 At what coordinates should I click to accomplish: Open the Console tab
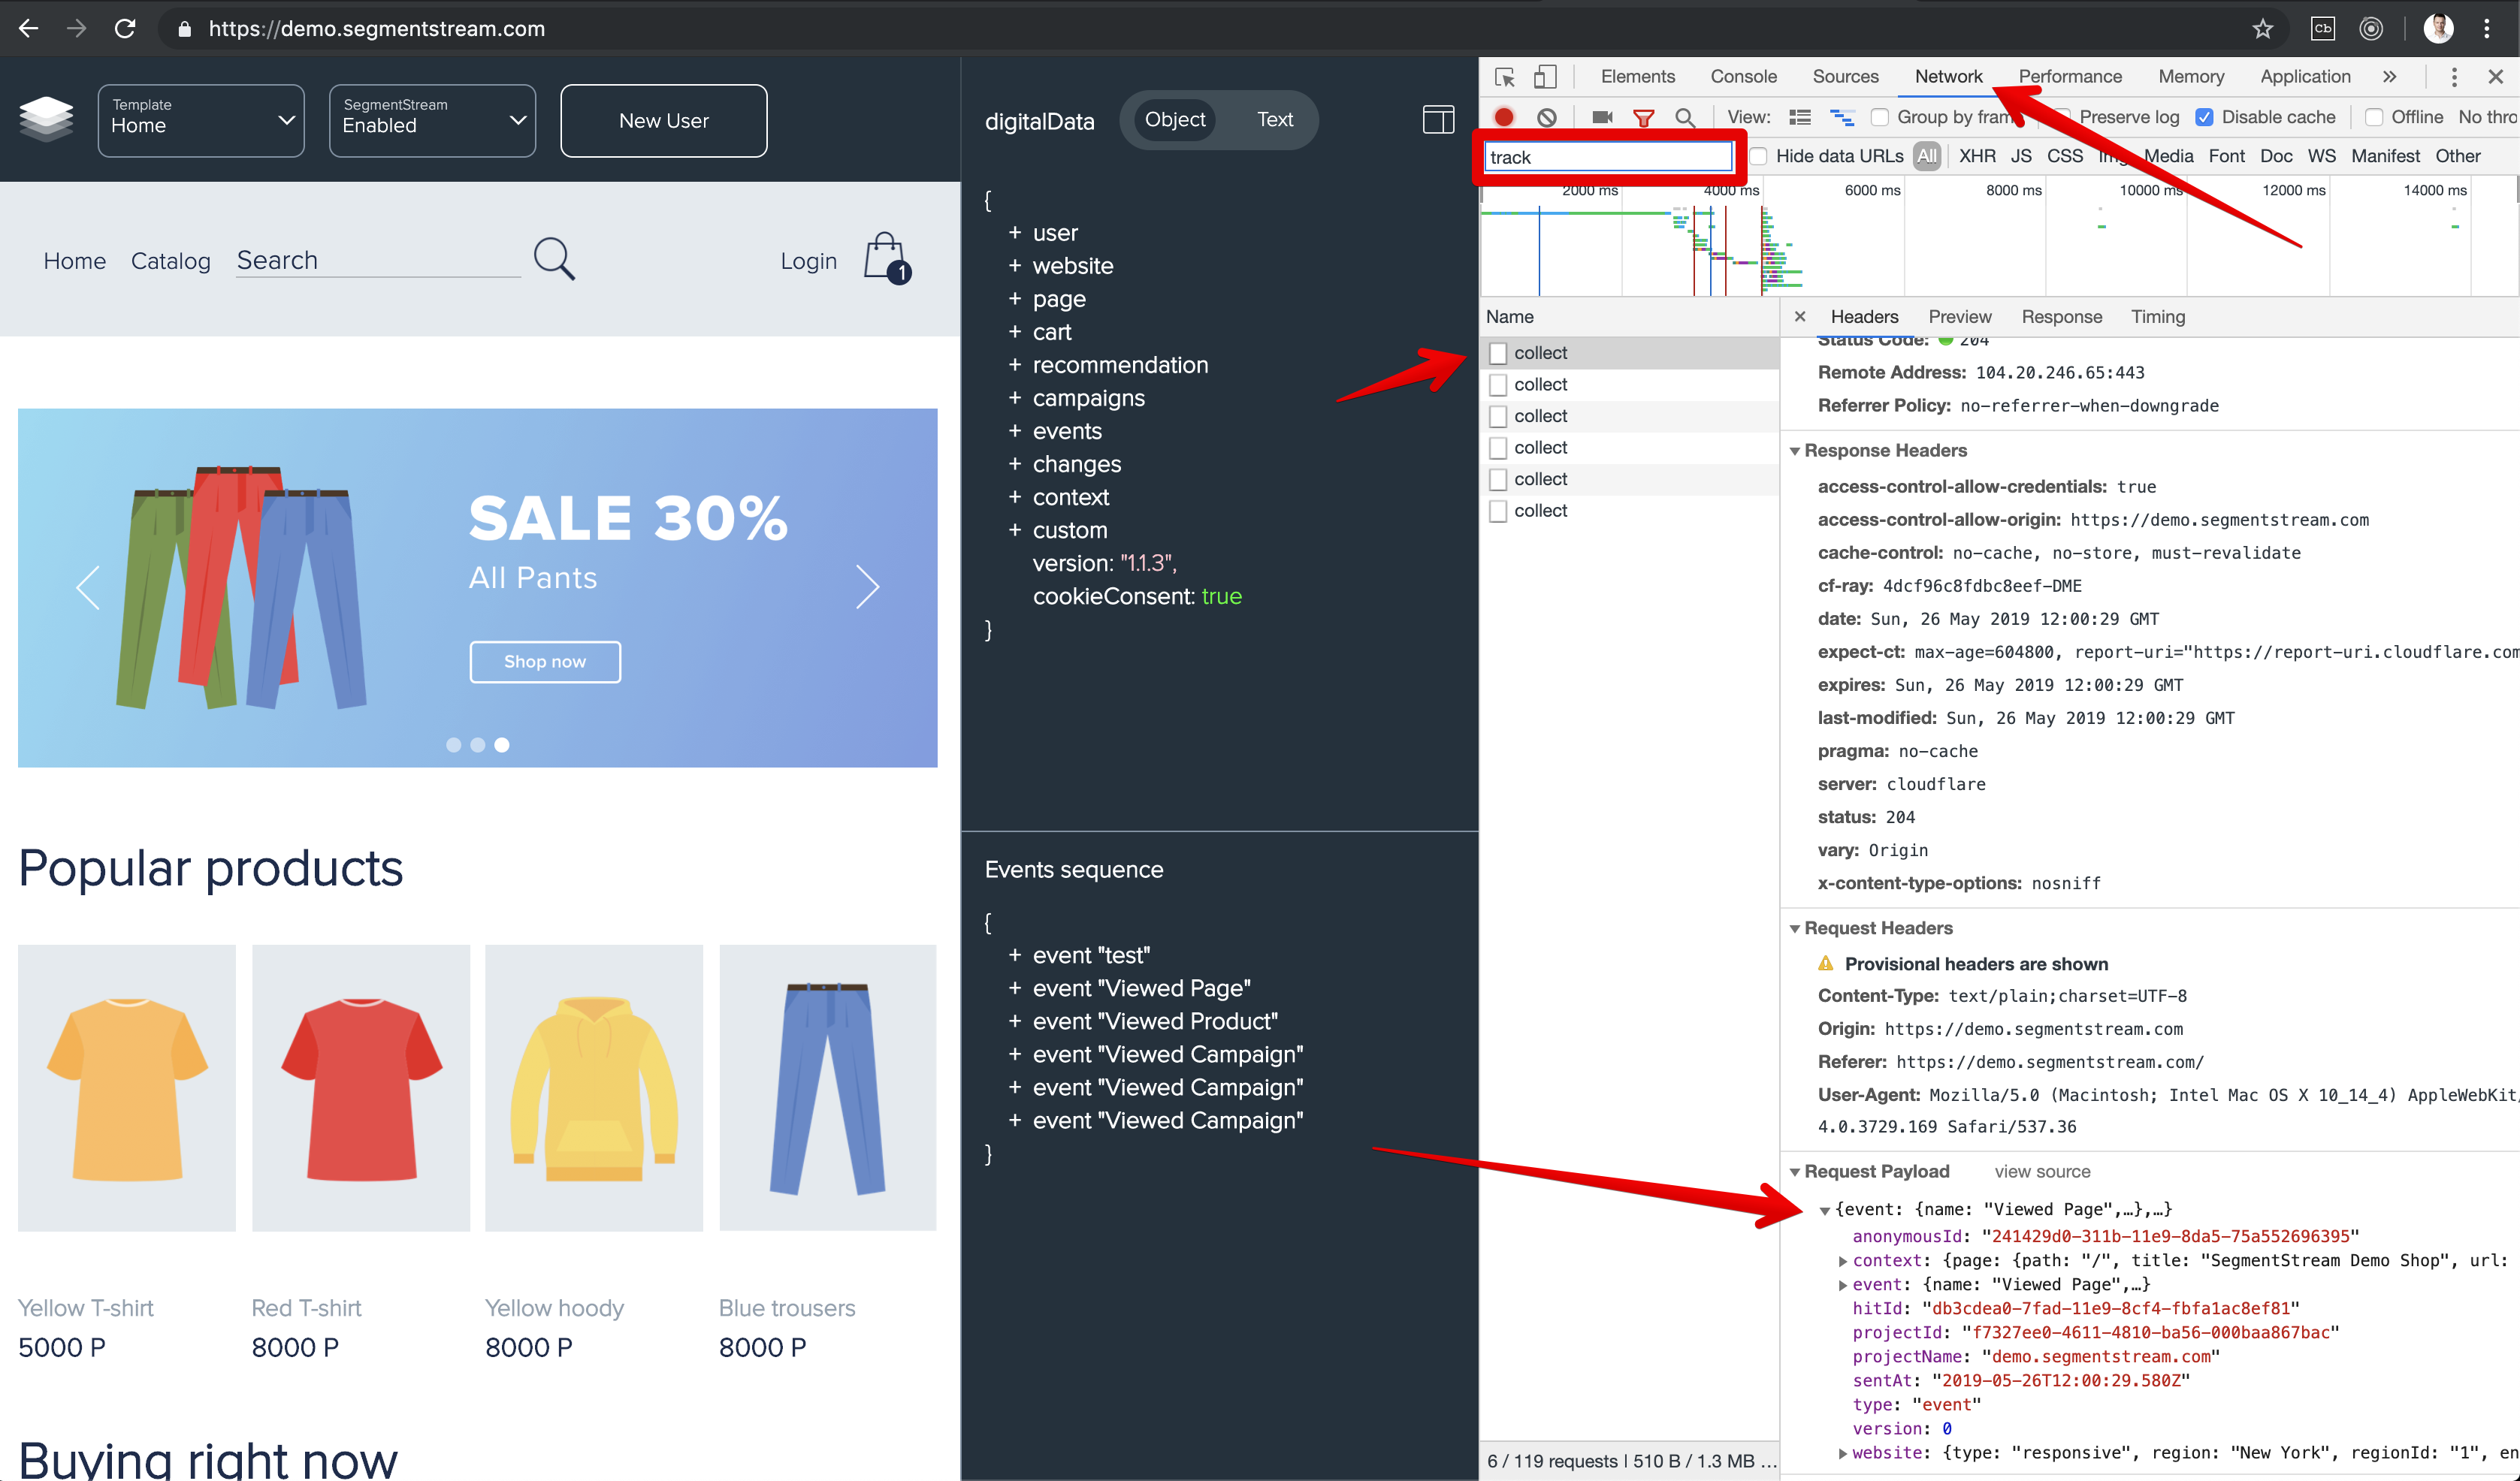1743,77
